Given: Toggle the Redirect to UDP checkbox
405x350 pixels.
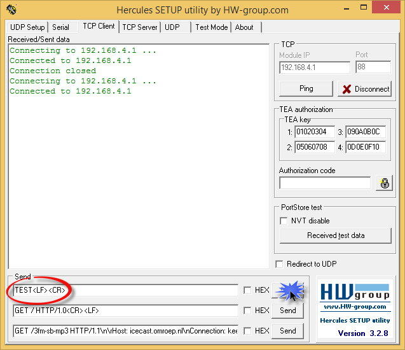Looking at the screenshot, I should tap(279, 264).
